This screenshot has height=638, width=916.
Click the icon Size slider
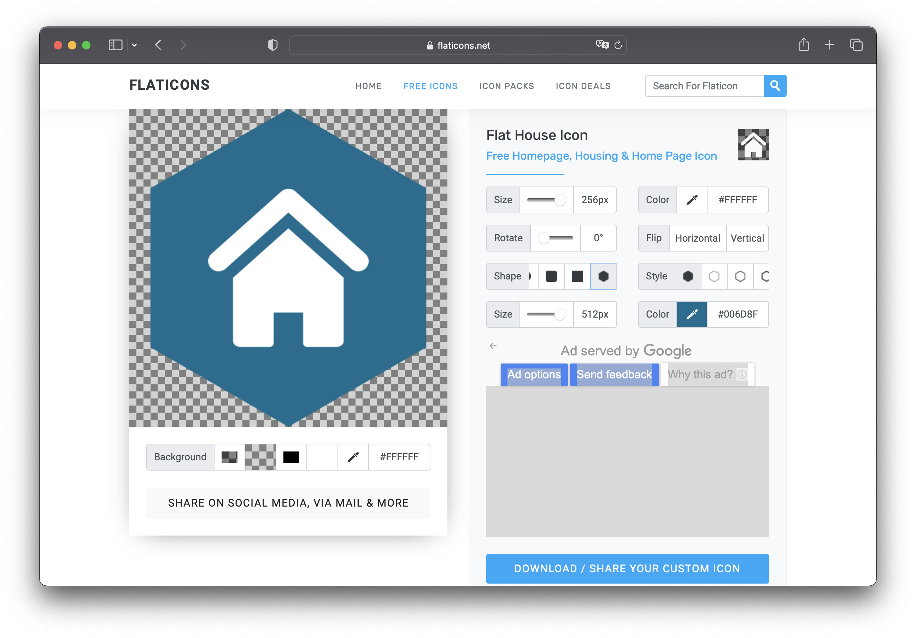tap(547, 200)
